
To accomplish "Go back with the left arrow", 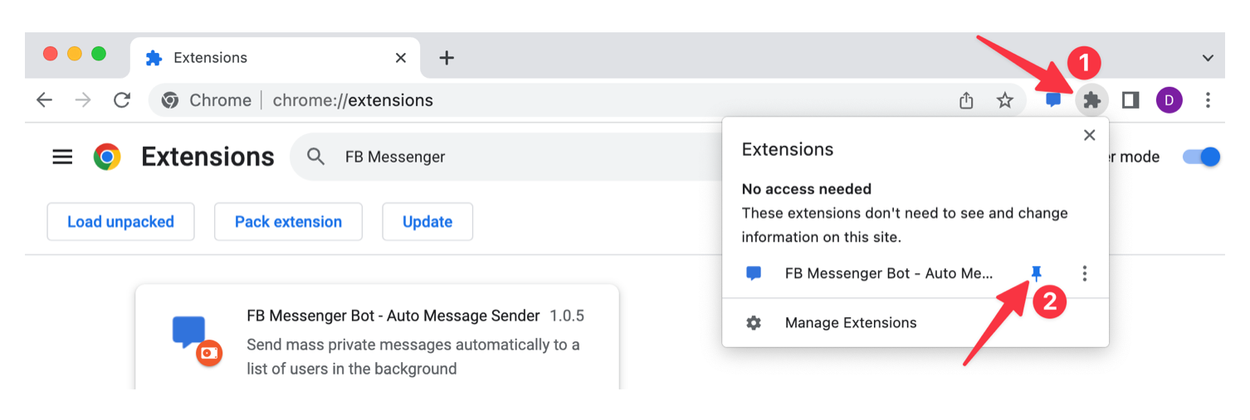I will point(44,101).
